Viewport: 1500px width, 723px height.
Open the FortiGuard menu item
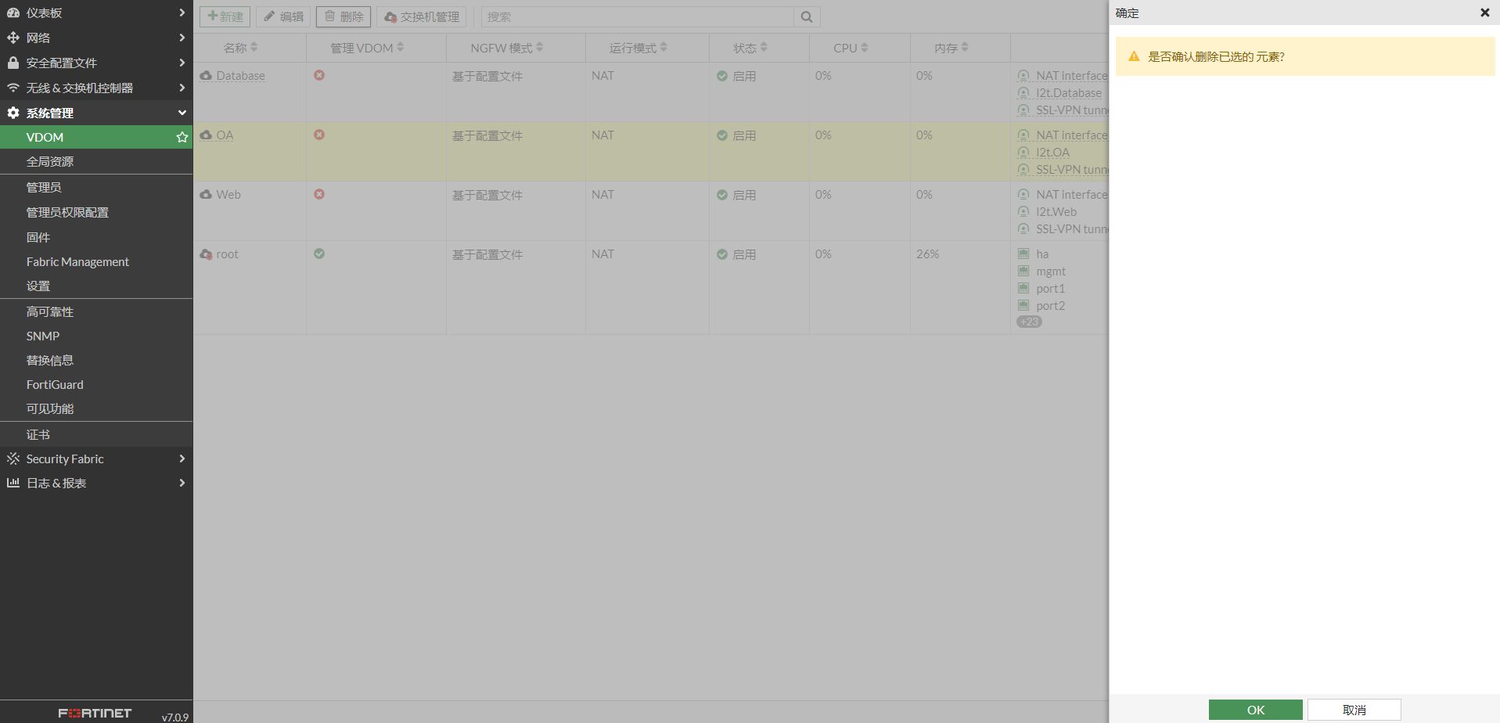tap(55, 384)
